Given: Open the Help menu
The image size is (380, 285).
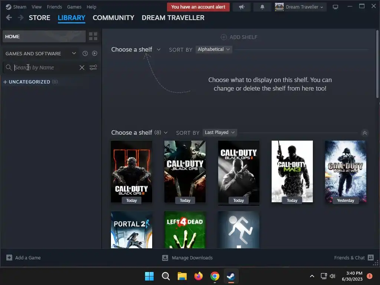Looking at the screenshot, I should pyautogui.click(x=91, y=7).
